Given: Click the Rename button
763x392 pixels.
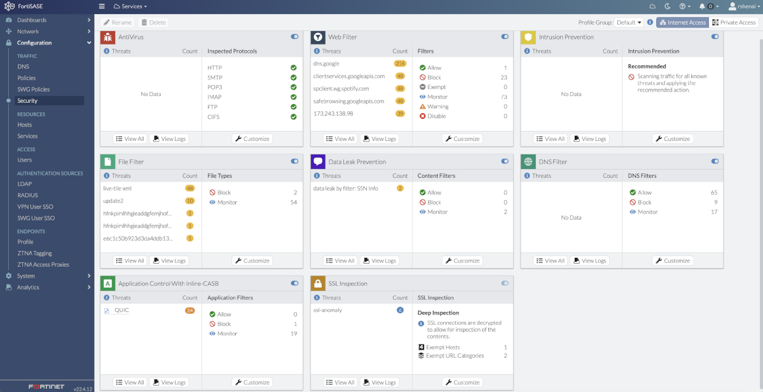Looking at the screenshot, I should [118, 22].
